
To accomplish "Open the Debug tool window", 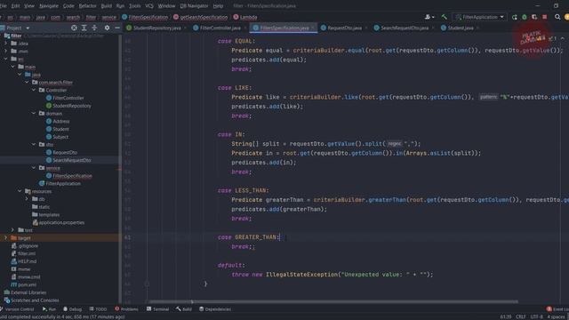I will [72, 309].
